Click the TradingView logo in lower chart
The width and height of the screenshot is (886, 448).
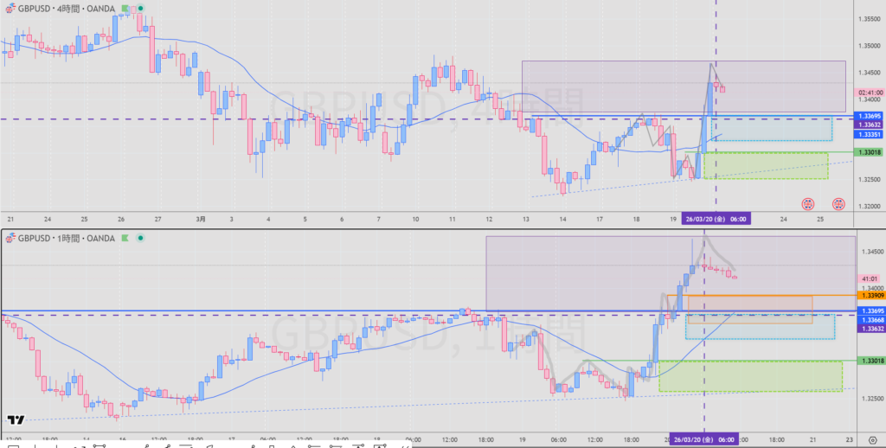15,421
